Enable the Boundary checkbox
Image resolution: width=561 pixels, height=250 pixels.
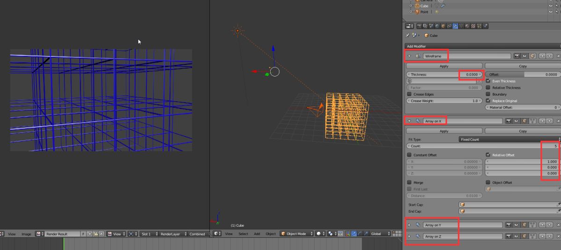[x=489, y=94]
